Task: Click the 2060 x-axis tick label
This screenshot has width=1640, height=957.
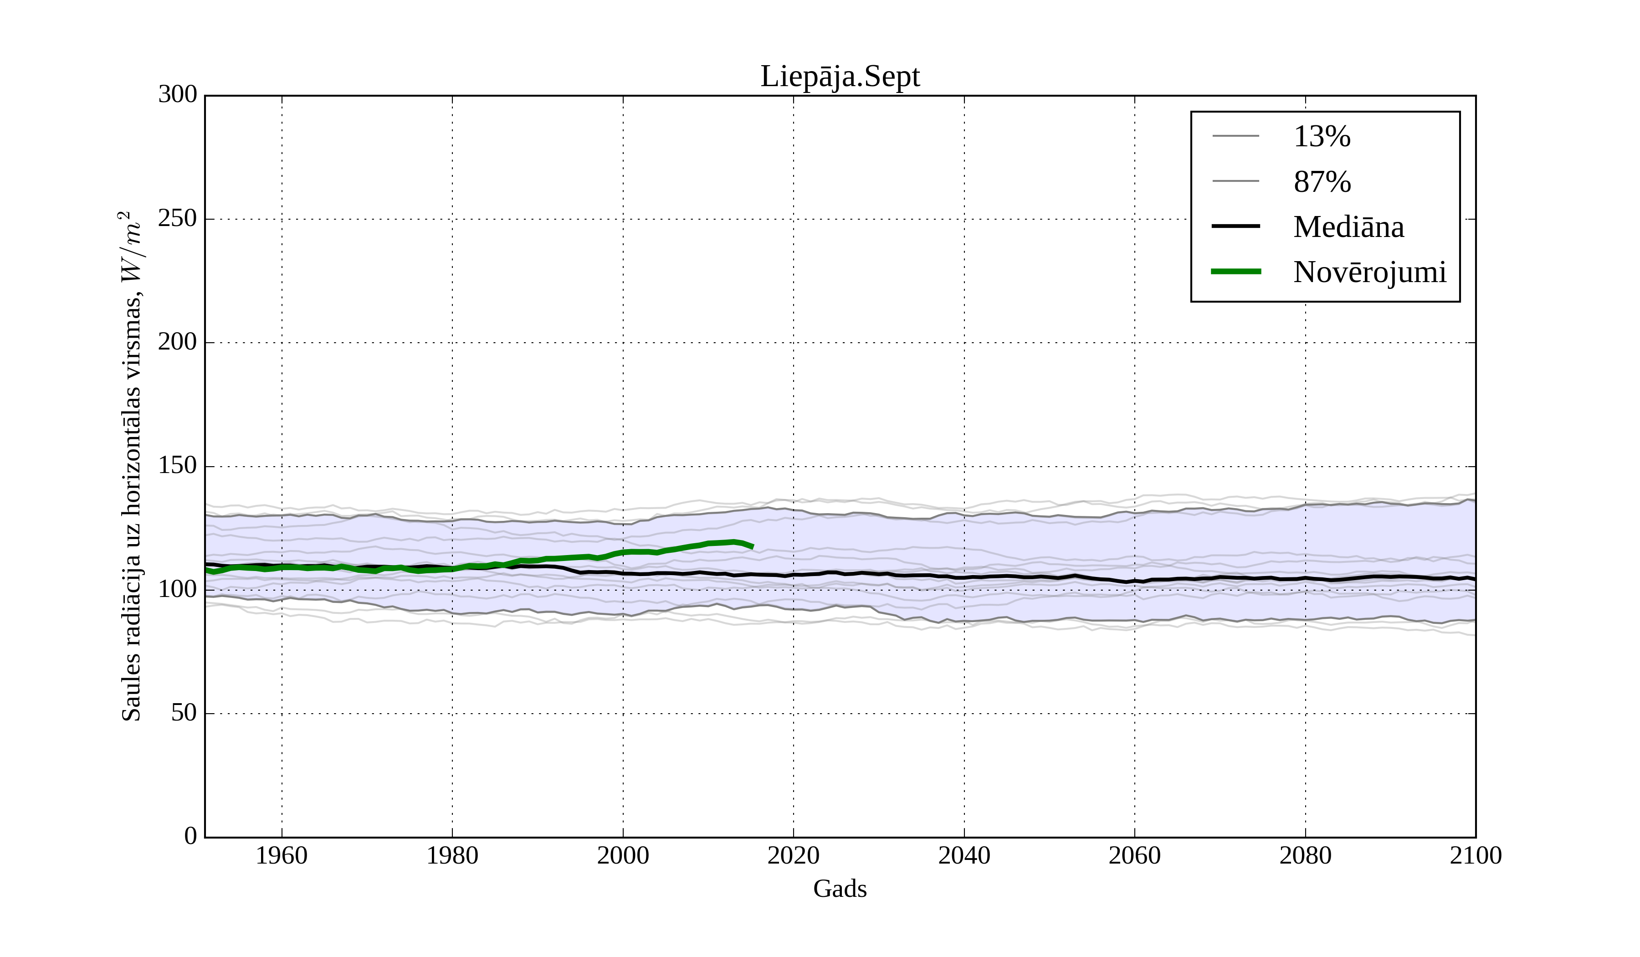Action: click(1134, 855)
